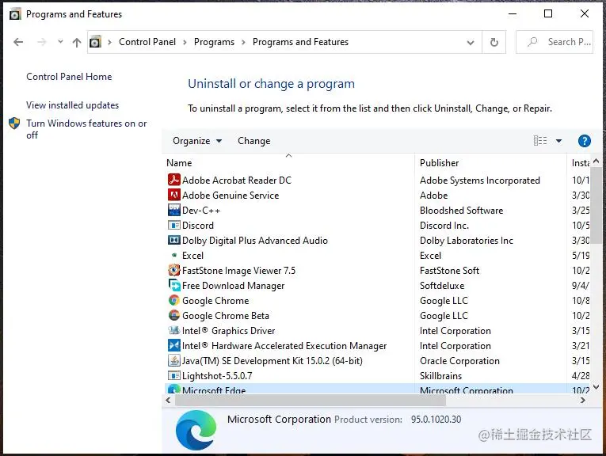This screenshot has width=606, height=456.
Task: Click the FastStone Image Viewer icon
Action: tap(174, 270)
